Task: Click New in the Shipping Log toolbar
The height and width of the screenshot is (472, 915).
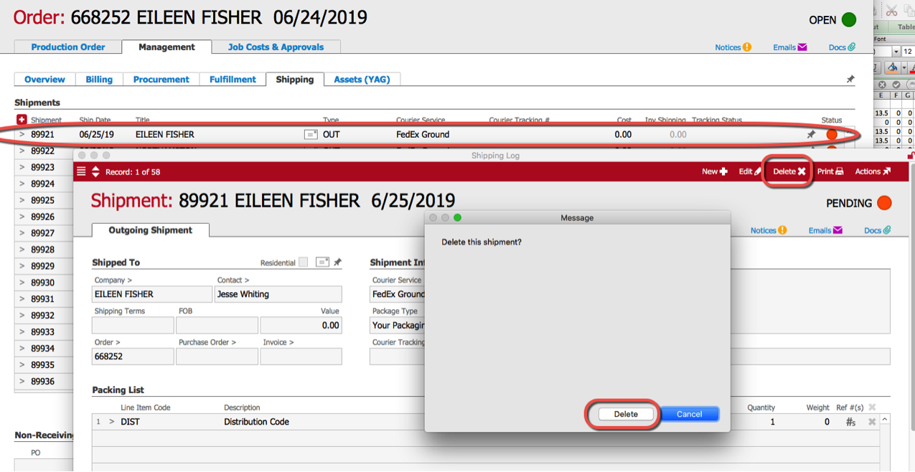Action: click(715, 171)
